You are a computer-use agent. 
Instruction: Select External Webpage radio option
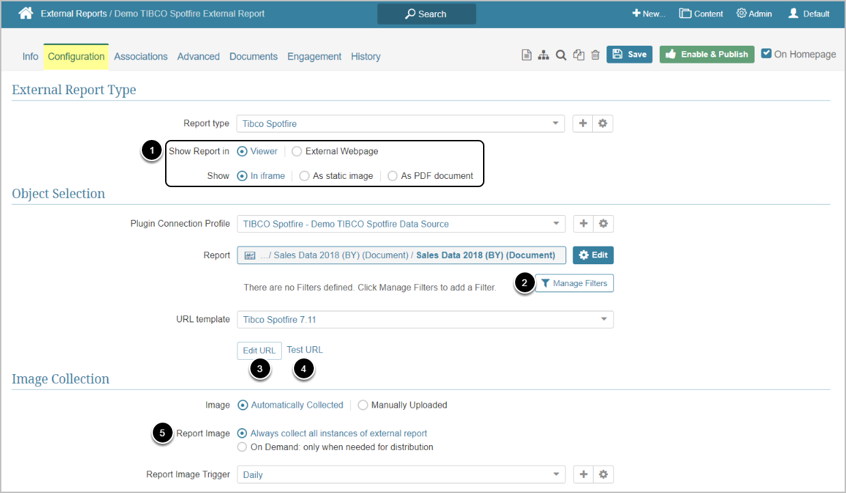tap(297, 152)
